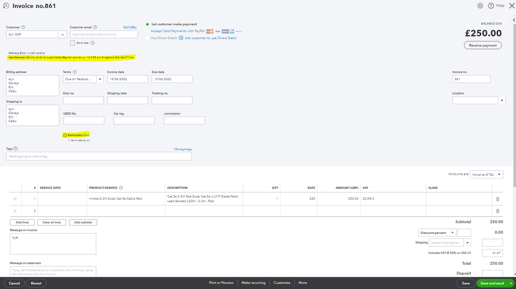Click the Direct Debit info icon
516x289 pixels.
tap(181, 38)
